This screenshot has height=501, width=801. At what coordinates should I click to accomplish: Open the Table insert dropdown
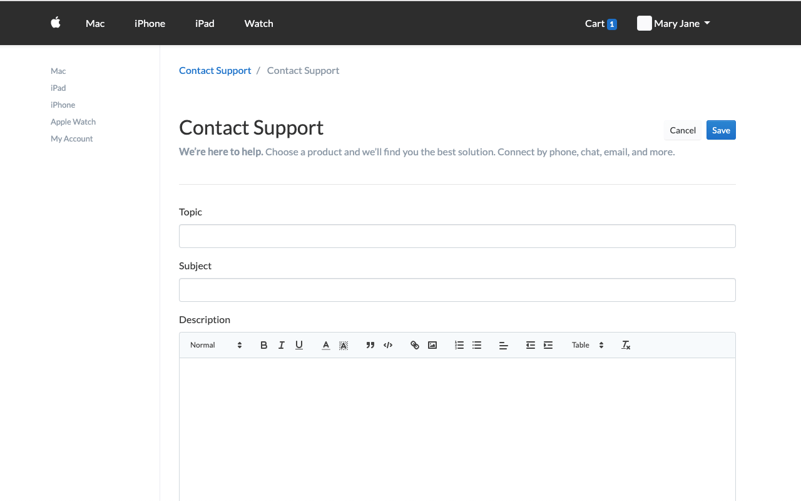point(587,345)
